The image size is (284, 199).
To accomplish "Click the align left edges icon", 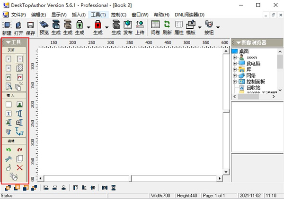I will [46, 188].
